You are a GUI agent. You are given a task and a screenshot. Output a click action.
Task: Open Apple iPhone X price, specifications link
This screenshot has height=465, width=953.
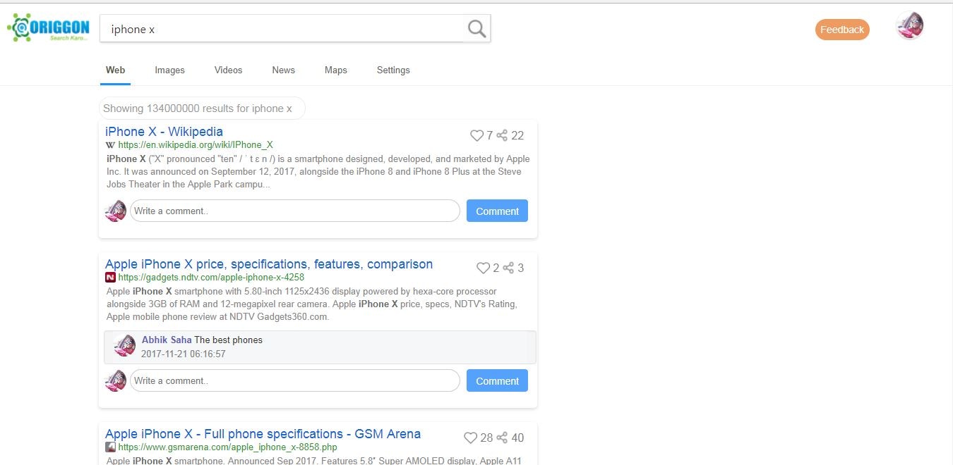pos(269,264)
